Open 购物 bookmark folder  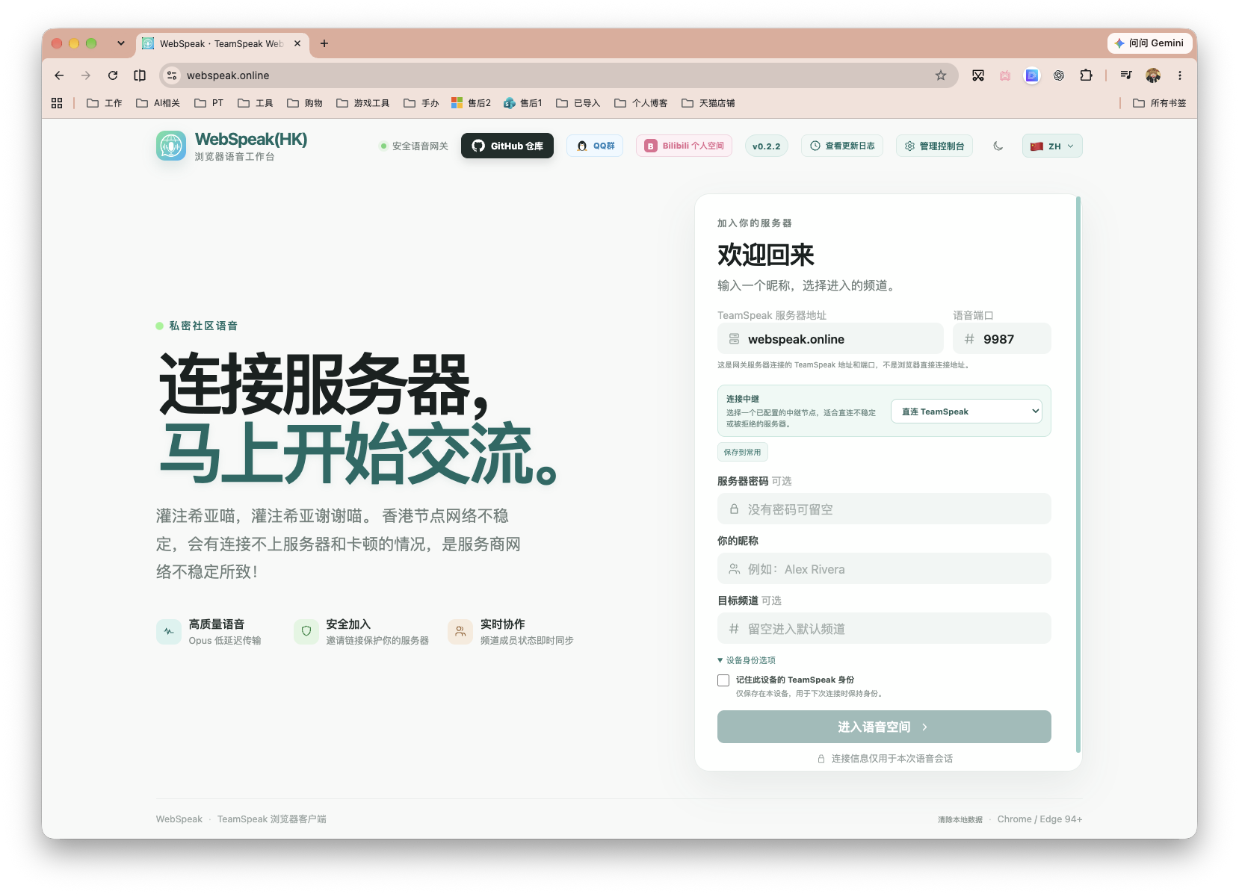point(305,103)
